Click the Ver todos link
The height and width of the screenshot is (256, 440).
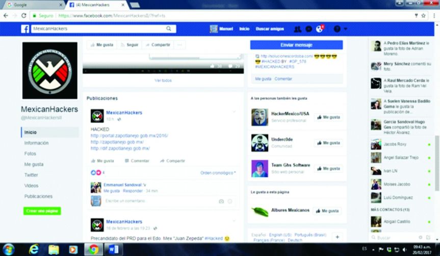click(163, 80)
